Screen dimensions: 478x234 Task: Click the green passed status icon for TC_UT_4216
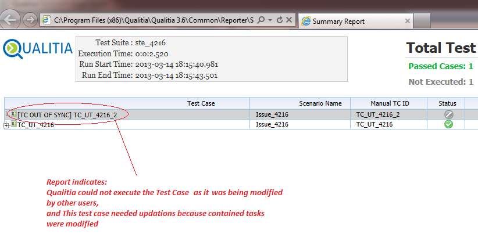pyautogui.click(x=448, y=124)
